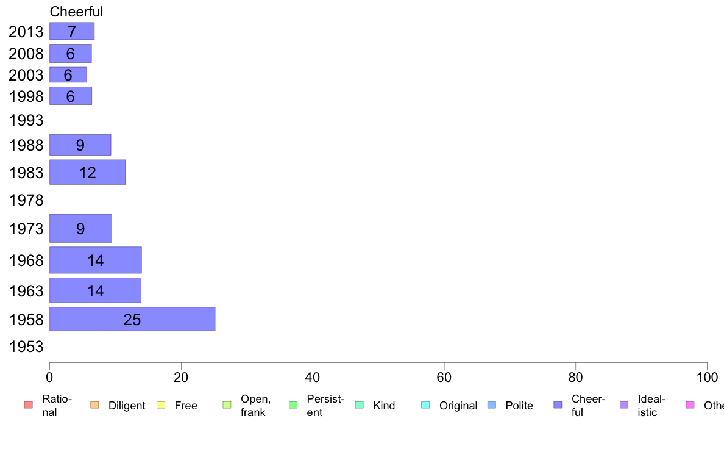Toggle the Free legend swatch
The width and height of the screenshot is (724, 449).
[x=161, y=405]
